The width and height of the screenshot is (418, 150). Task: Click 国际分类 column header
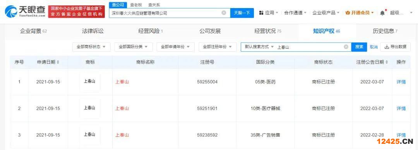tap(265, 62)
